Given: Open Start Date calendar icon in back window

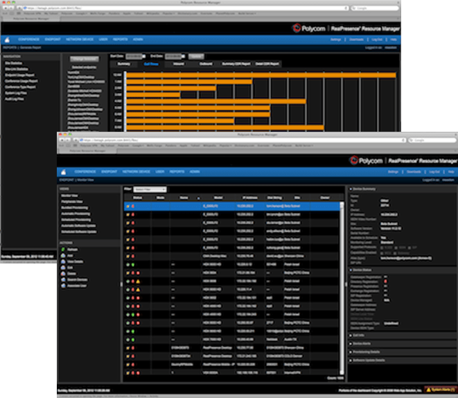Looking at the screenshot, I should [x=143, y=56].
